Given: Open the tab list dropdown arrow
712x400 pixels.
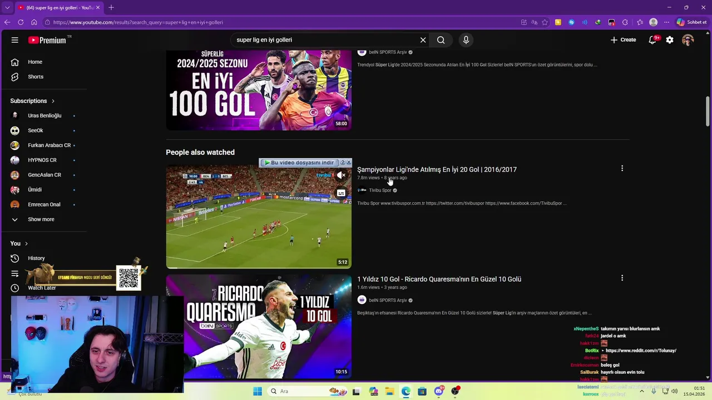Looking at the screenshot, I should coord(7,8).
